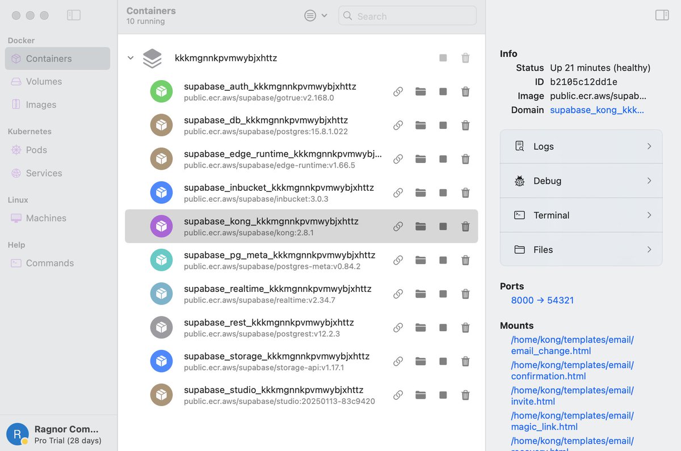Select supabase_inbucket container row
Screen dimensions: 681x451
(301, 193)
